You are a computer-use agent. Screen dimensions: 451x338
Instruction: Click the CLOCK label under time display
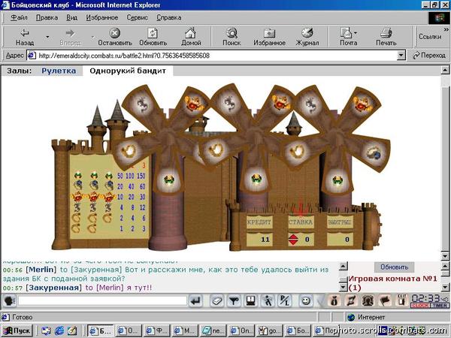pyautogui.click(x=420, y=306)
